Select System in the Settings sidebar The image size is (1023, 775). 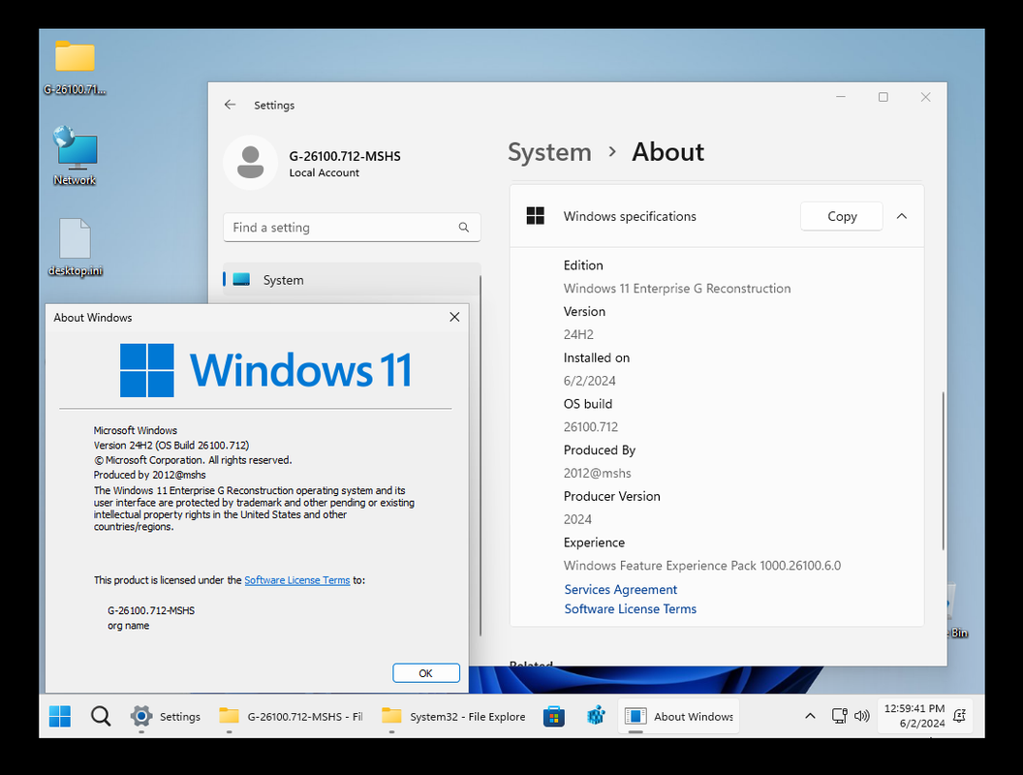[351, 279]
